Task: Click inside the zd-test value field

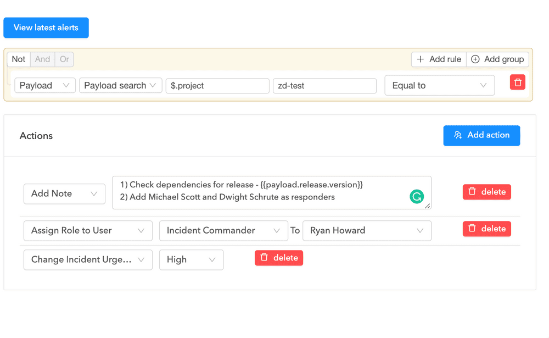Action: click(x=324, y=86)
